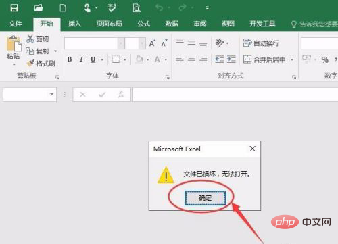Toggle Wrap Text (自动换行)
This screenshot has width=338, height=244.
click(x=261, y=43)
